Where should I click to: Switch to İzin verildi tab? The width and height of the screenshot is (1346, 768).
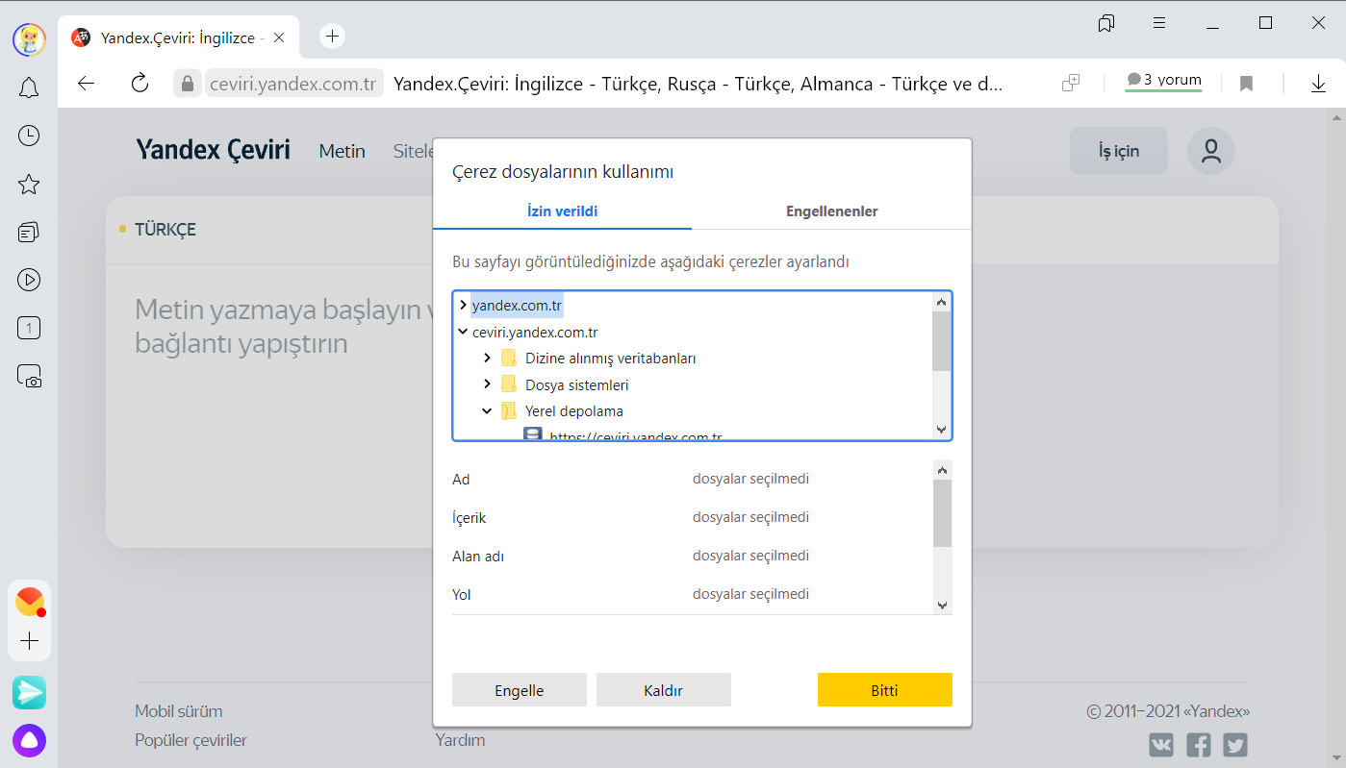point(563,211)
